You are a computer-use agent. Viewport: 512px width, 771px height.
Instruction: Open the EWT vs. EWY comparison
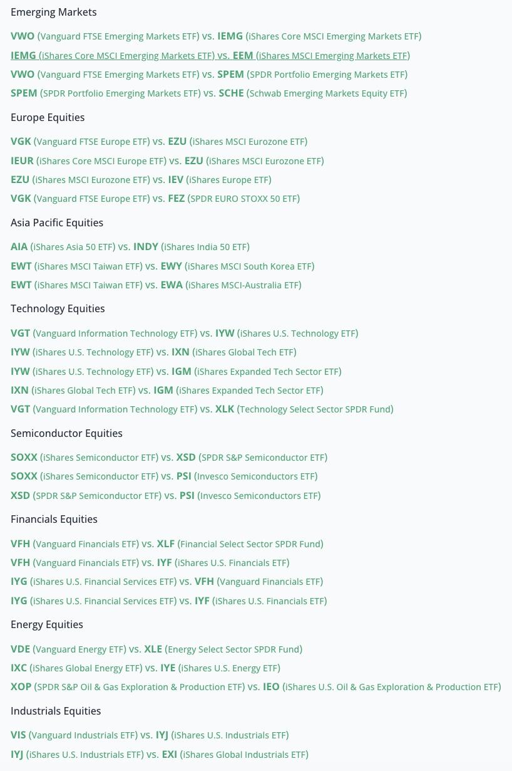tap(162, 266)
